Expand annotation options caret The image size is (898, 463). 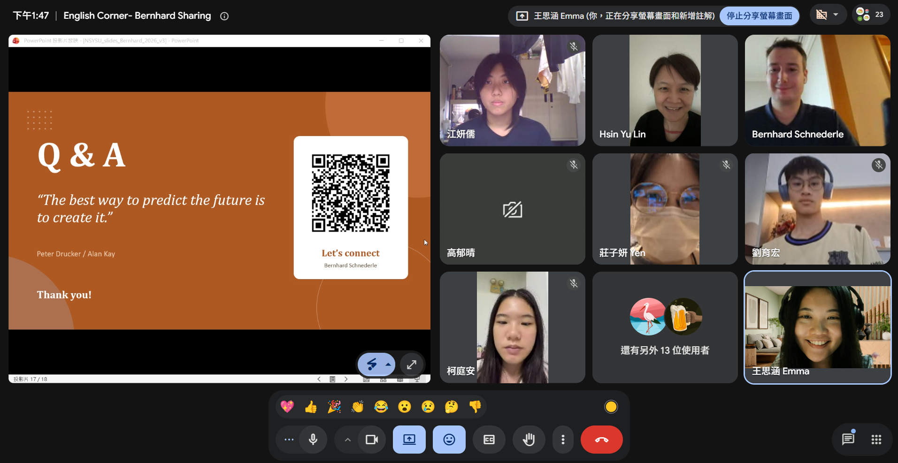tap(388, 364)
